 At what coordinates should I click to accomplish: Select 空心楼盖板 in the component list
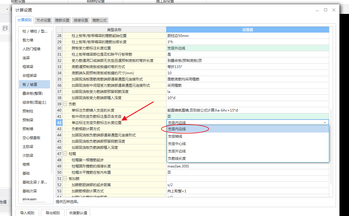35,138
